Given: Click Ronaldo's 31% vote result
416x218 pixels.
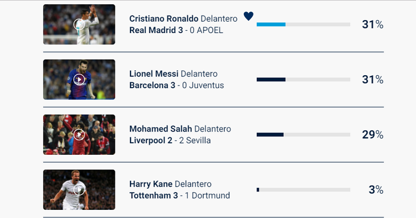Looking at the screenshot, I should coord(373,24).
